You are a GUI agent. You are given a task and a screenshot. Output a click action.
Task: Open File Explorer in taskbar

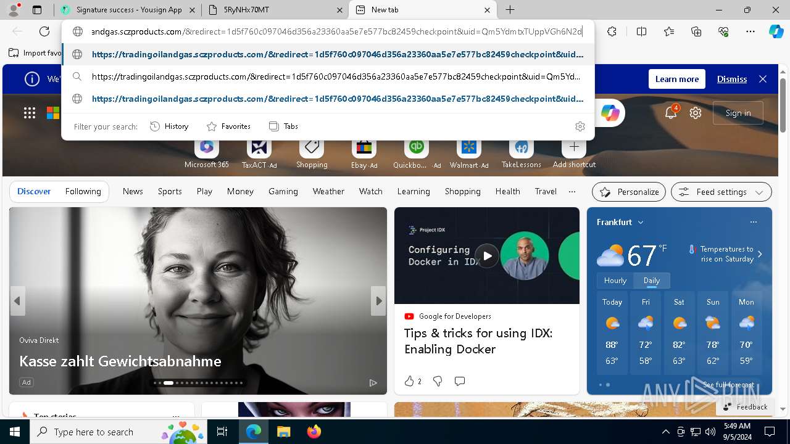(283, 432)
